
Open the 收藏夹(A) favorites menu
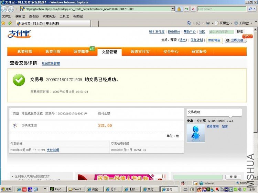(x=49, y=16)
